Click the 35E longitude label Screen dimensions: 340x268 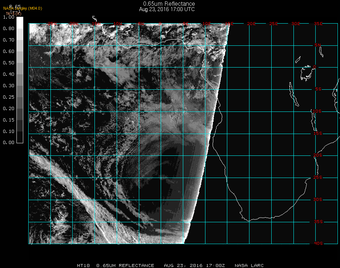coord(318,24)
